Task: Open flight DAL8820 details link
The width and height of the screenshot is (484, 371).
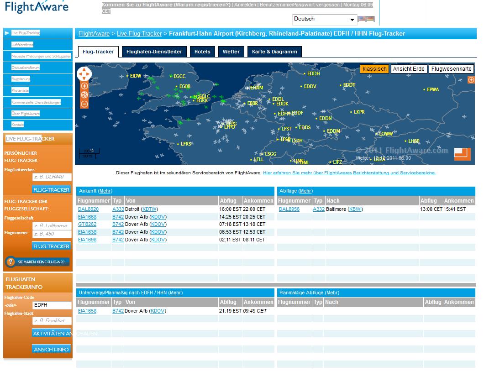Action: tap(88, 209)
